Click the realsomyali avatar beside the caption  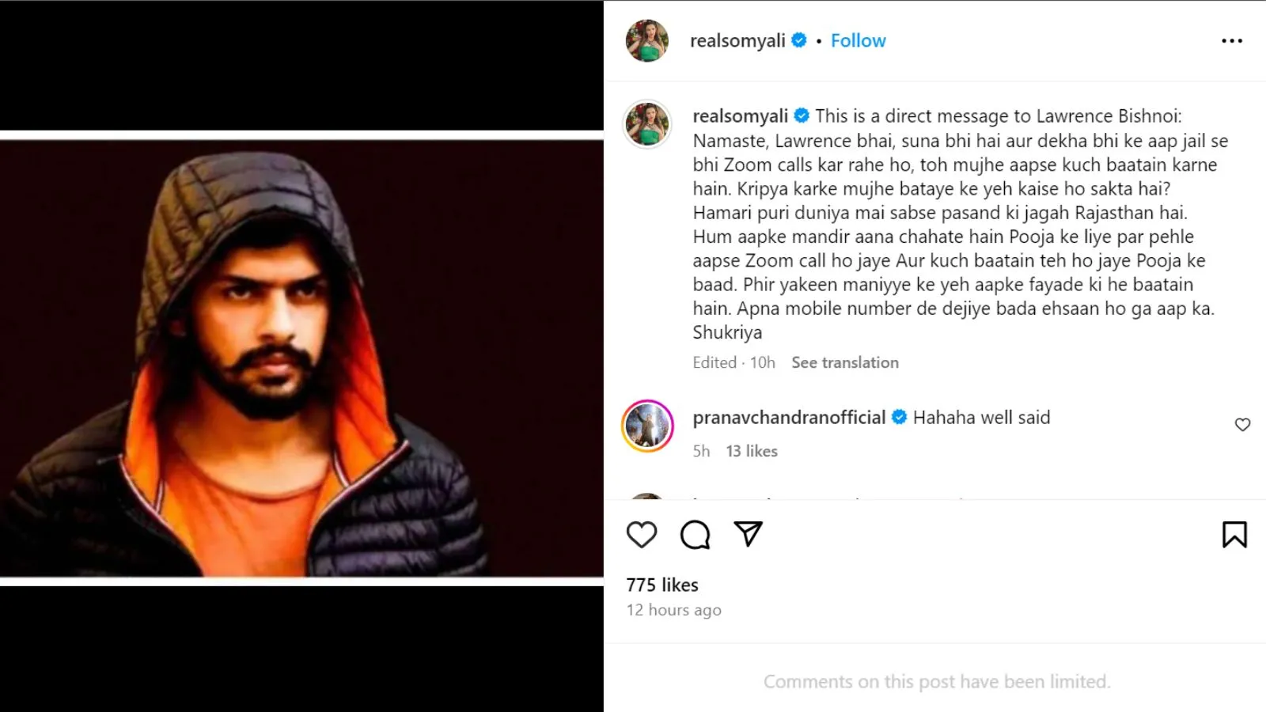pos(647,124)
